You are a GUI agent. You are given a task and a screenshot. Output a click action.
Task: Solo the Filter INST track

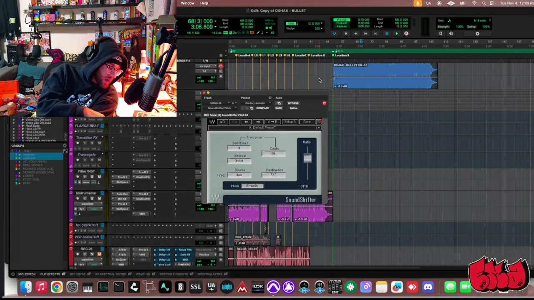coord(92,177)
